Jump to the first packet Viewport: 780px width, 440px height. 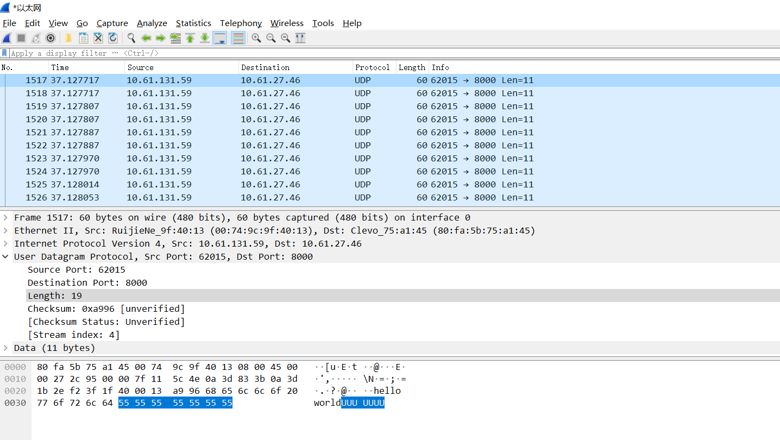pos(190,38)
